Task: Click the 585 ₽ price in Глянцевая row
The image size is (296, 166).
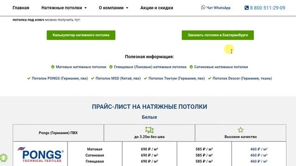Action: pyautogui.click(x=204, y=161)
